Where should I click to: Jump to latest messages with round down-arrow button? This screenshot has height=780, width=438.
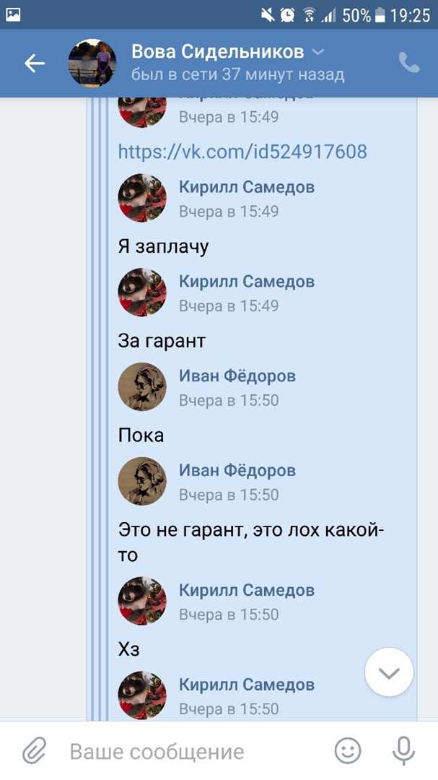[389, 672]
